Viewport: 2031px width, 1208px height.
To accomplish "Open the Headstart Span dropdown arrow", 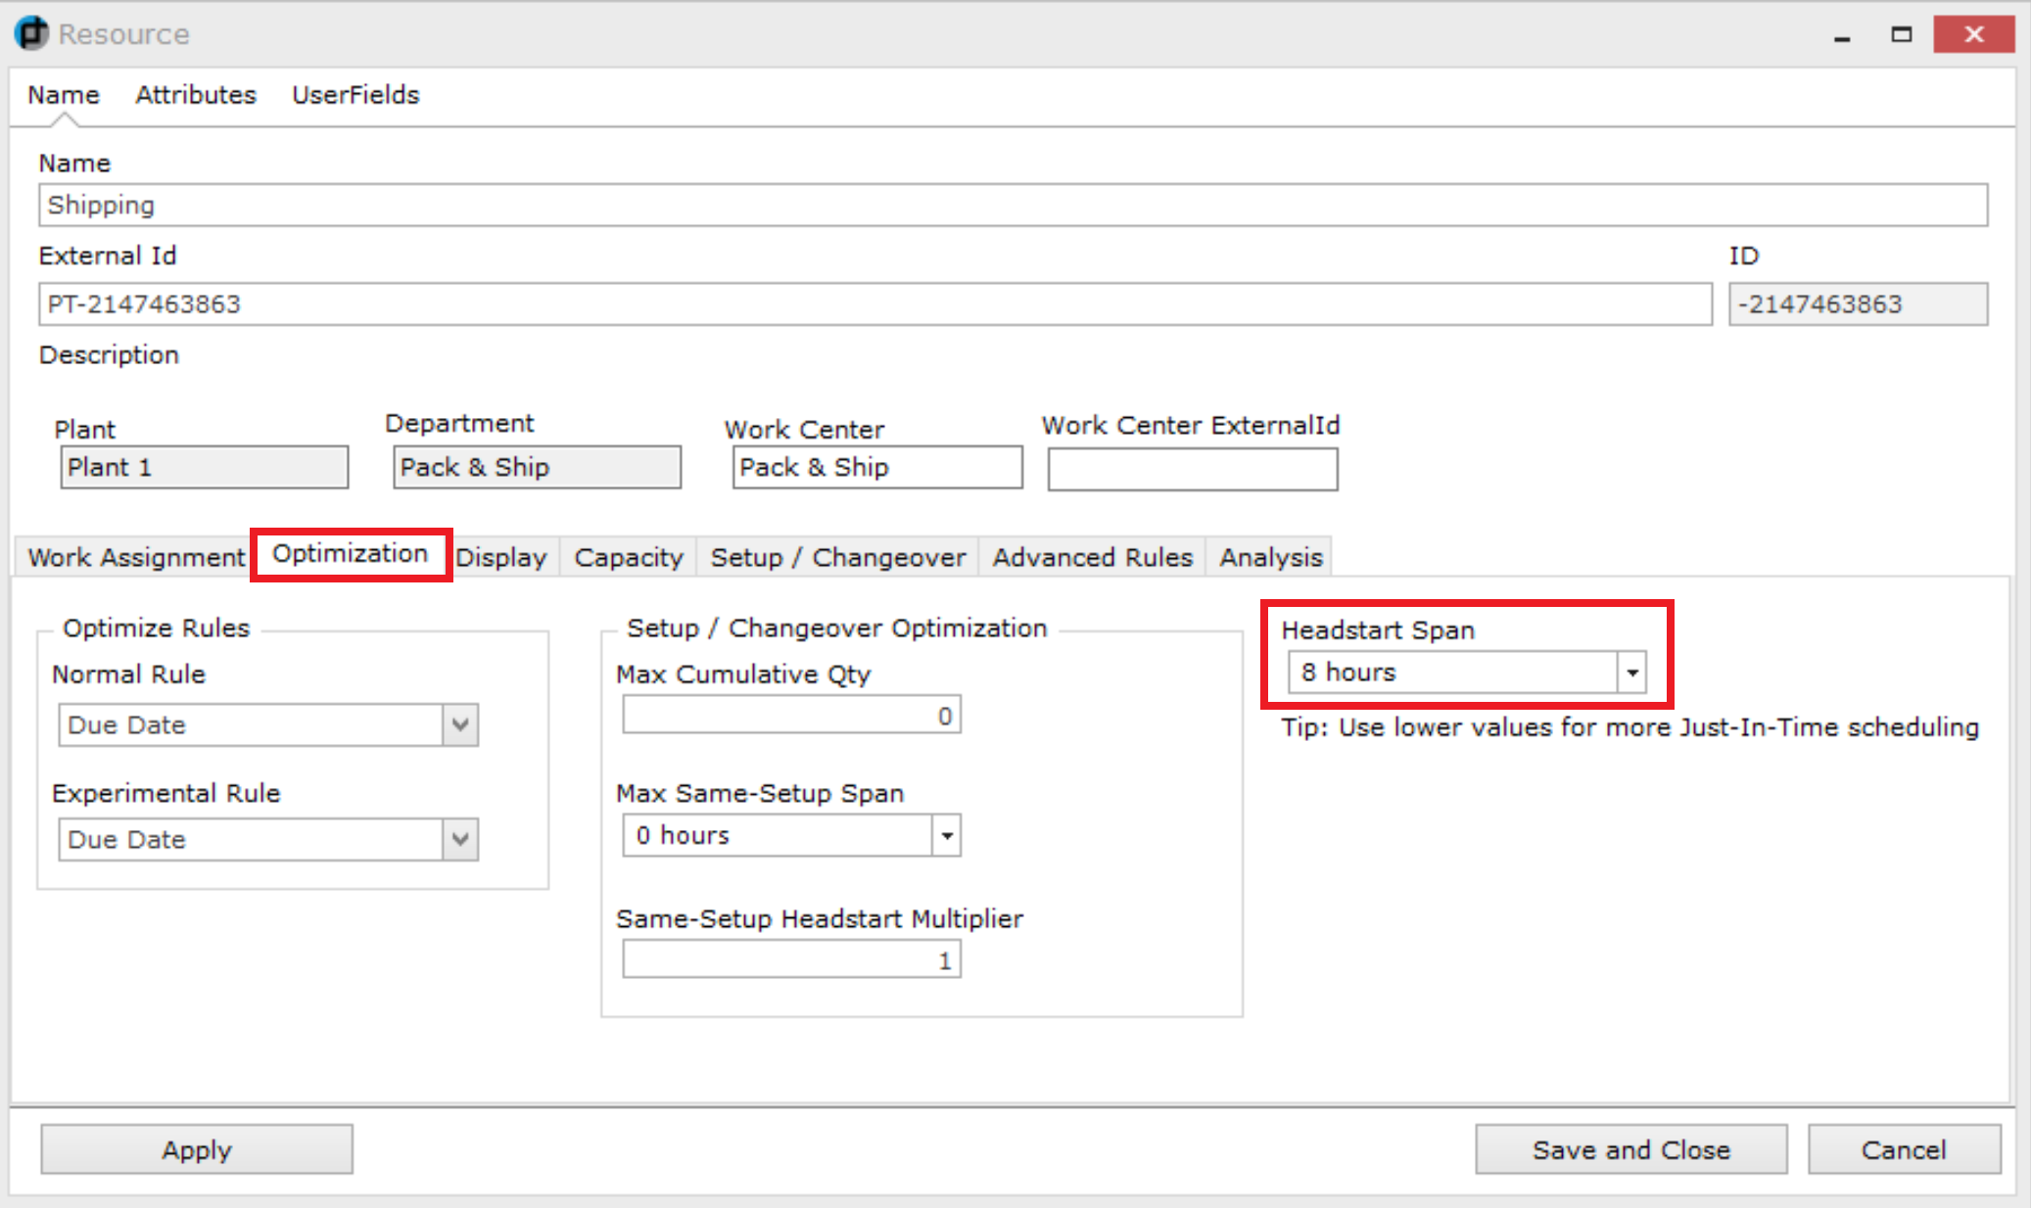I will click(1632, 673).
